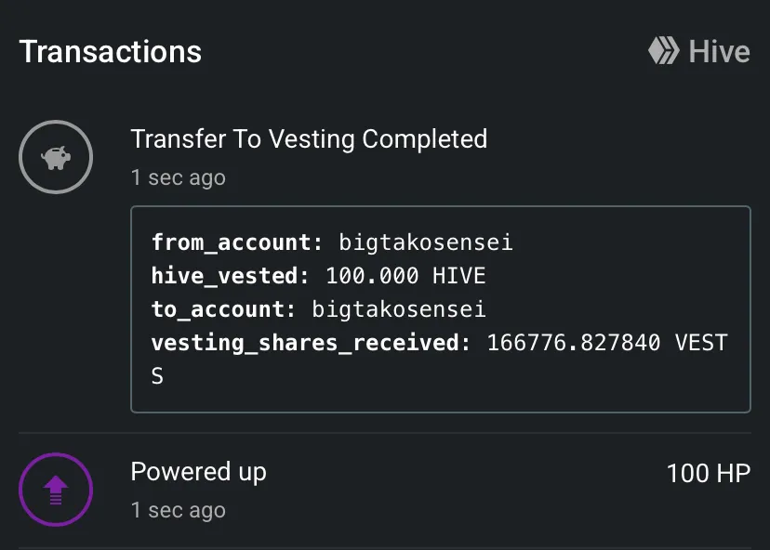Click the Transactions heading
This screenshot has width=770, height=550.
click(x=111, y=51)
